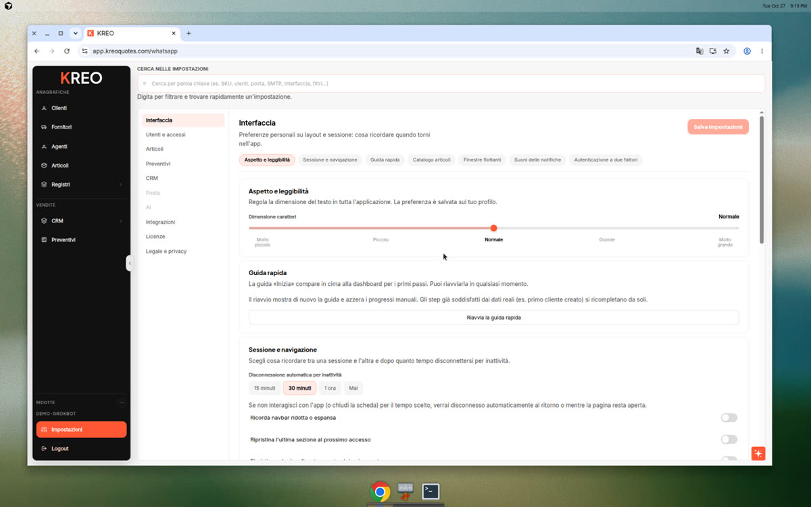Open the Chrome three-dot menu

click(x=762, y=51)
